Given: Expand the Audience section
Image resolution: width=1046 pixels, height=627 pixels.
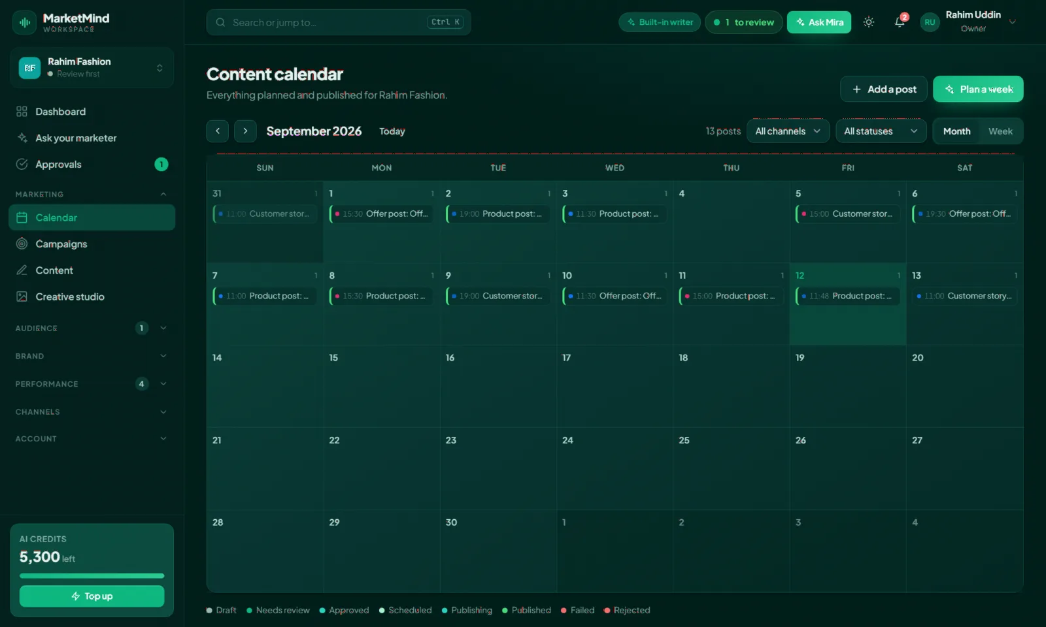Looking at the screenshot, I should (163, 328).
